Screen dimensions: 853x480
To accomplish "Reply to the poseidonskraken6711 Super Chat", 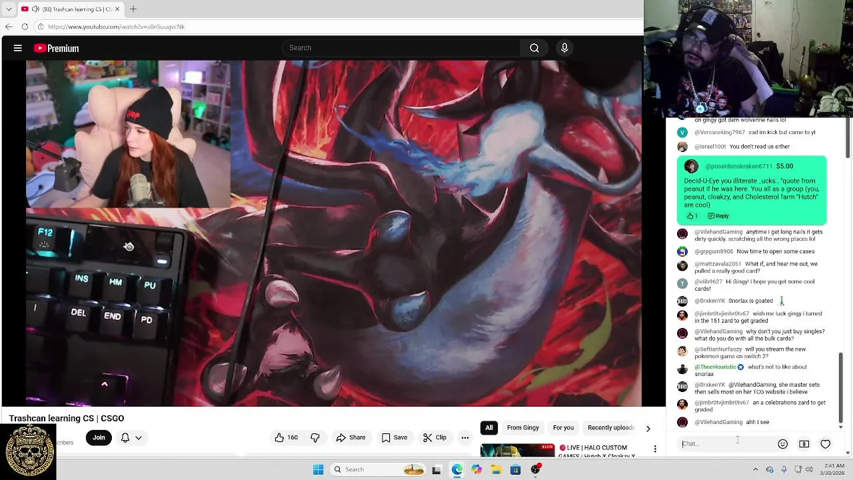I will tap(718, 216).
